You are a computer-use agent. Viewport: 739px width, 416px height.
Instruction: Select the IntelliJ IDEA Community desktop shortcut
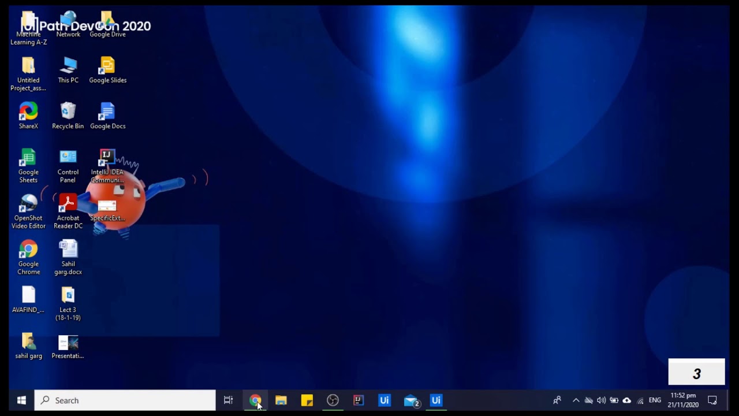click(x=107, y=166)
